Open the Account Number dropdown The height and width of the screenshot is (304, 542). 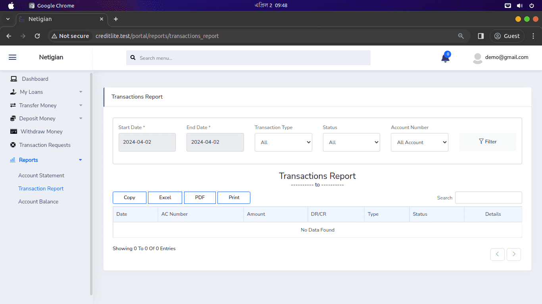click(x=419, y=142)
